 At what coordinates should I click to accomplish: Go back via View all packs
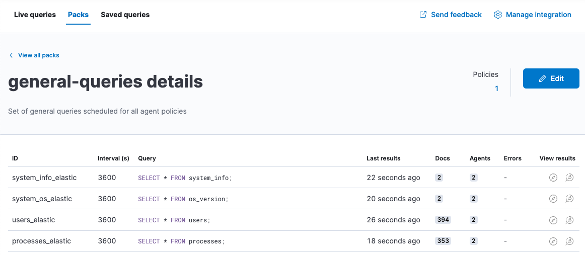click(38, 55)
